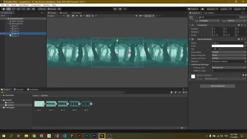The height and width of the screenshot is (139, 247).
Task: Open the Sorting Layer dropdown
Action: 229,68
